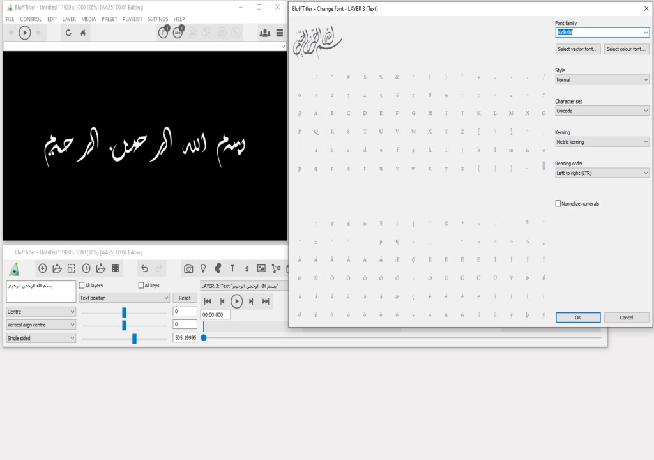Click the dashed resolution frame icon
Viewport: 654px width, 460px height.
pos(72,268)
